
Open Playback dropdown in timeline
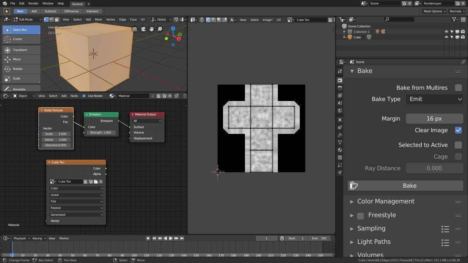tap(21, 238)
